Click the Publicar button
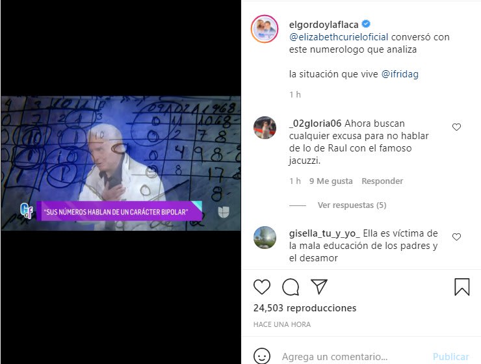The width and height of the screenshot is (481, 364). 450,357
